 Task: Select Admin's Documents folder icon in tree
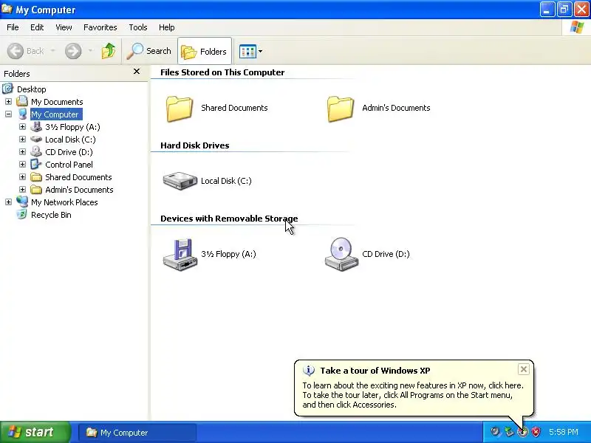(36, 190)
